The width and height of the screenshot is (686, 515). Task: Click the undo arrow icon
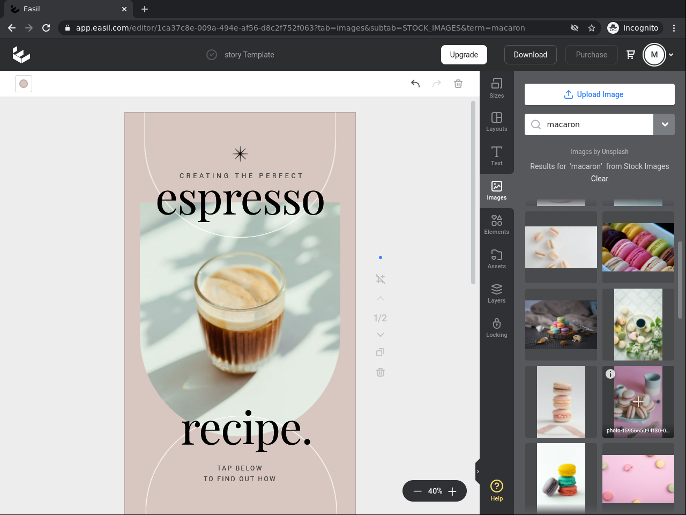415,84
